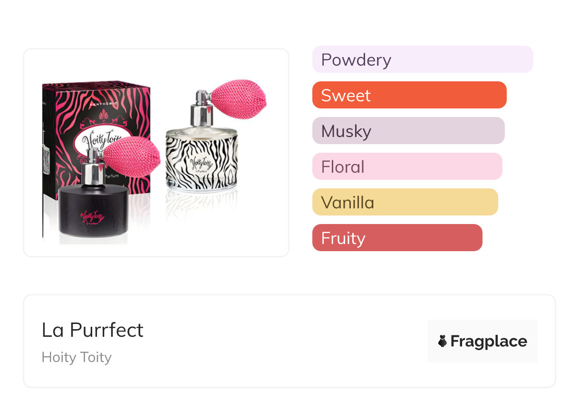Click the Fragplace wordmark text
579x411 pixels.
tap(489, 341)
